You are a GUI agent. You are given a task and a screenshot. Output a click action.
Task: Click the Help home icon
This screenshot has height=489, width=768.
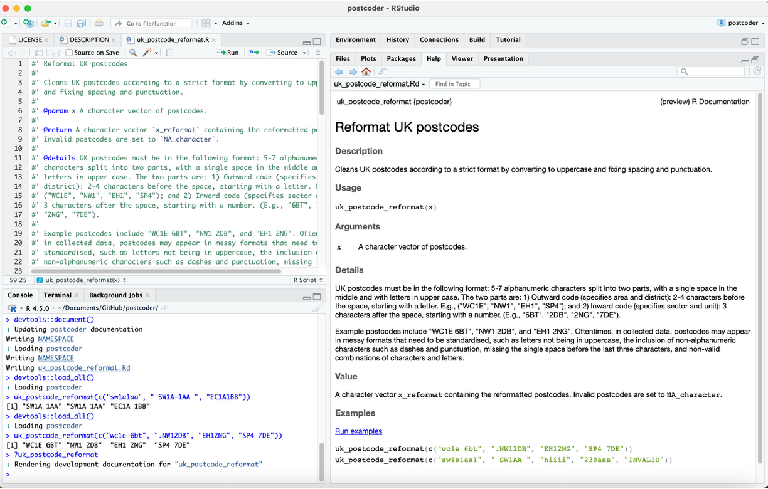point(366,71)
